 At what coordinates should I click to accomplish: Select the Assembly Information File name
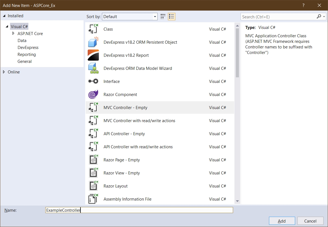click(128, 199)
